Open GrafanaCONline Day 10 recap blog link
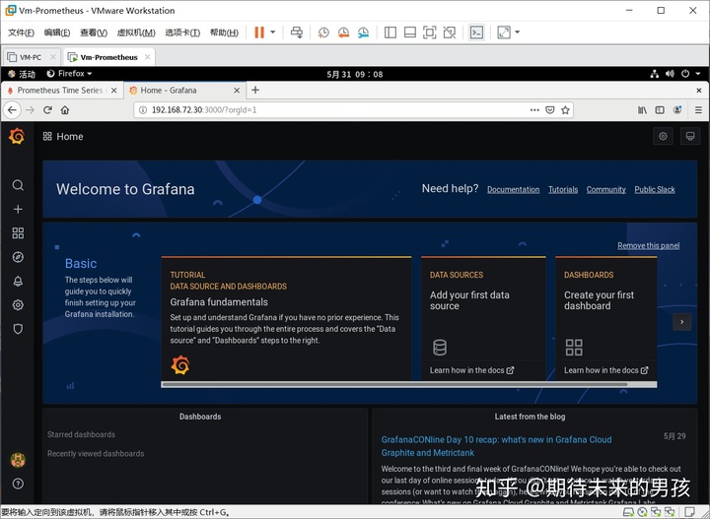The width and height of the screenshot is (710, 519). (496, 446)
